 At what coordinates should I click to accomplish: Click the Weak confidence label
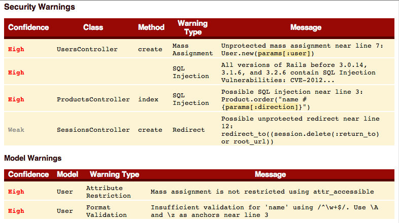(x=16, y=130)
